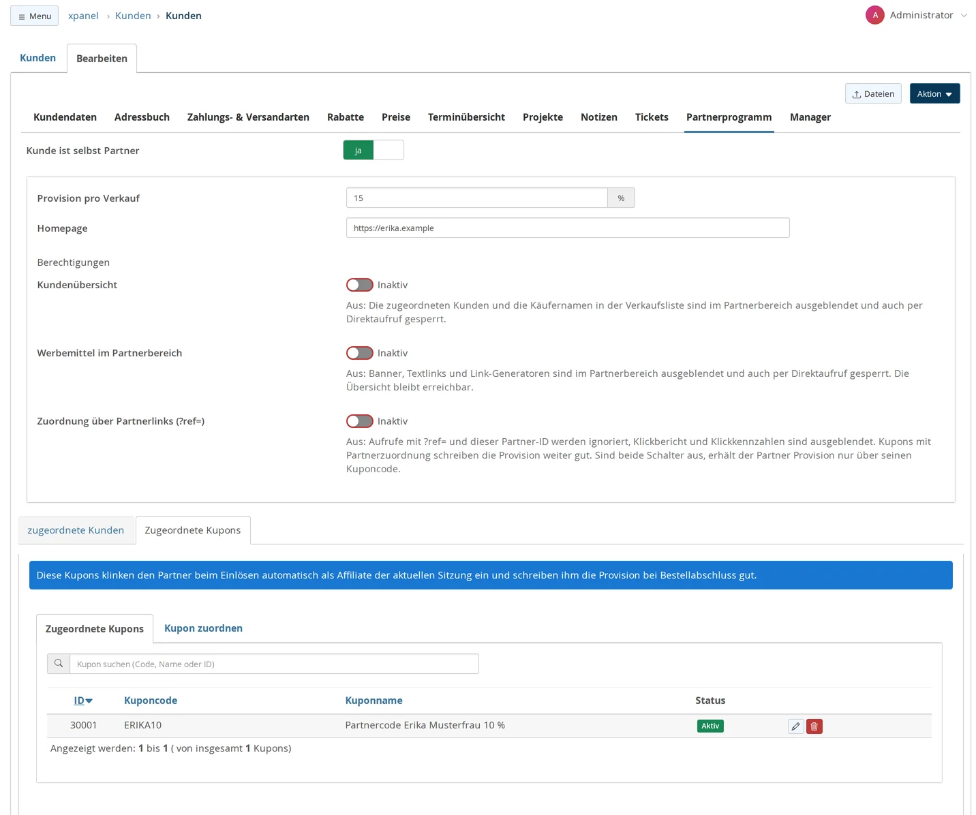Image resolution: width=976 pixels, height=815 pixels.
Task: Open the Preise tab
Action: pyautogui.click(x=396, y=117)
